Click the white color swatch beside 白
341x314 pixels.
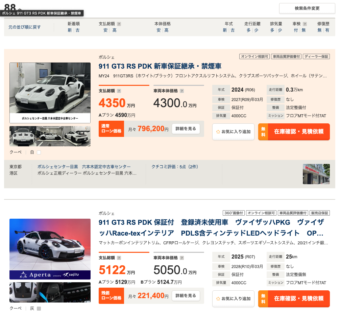(x=39, y=152)
